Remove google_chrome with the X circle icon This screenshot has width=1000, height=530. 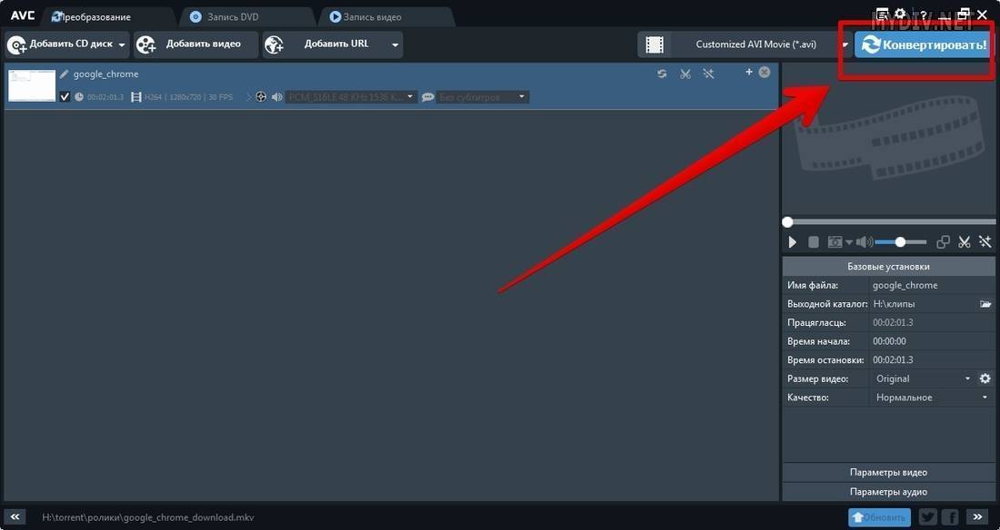pyautogui.click(x=764, y=72)
